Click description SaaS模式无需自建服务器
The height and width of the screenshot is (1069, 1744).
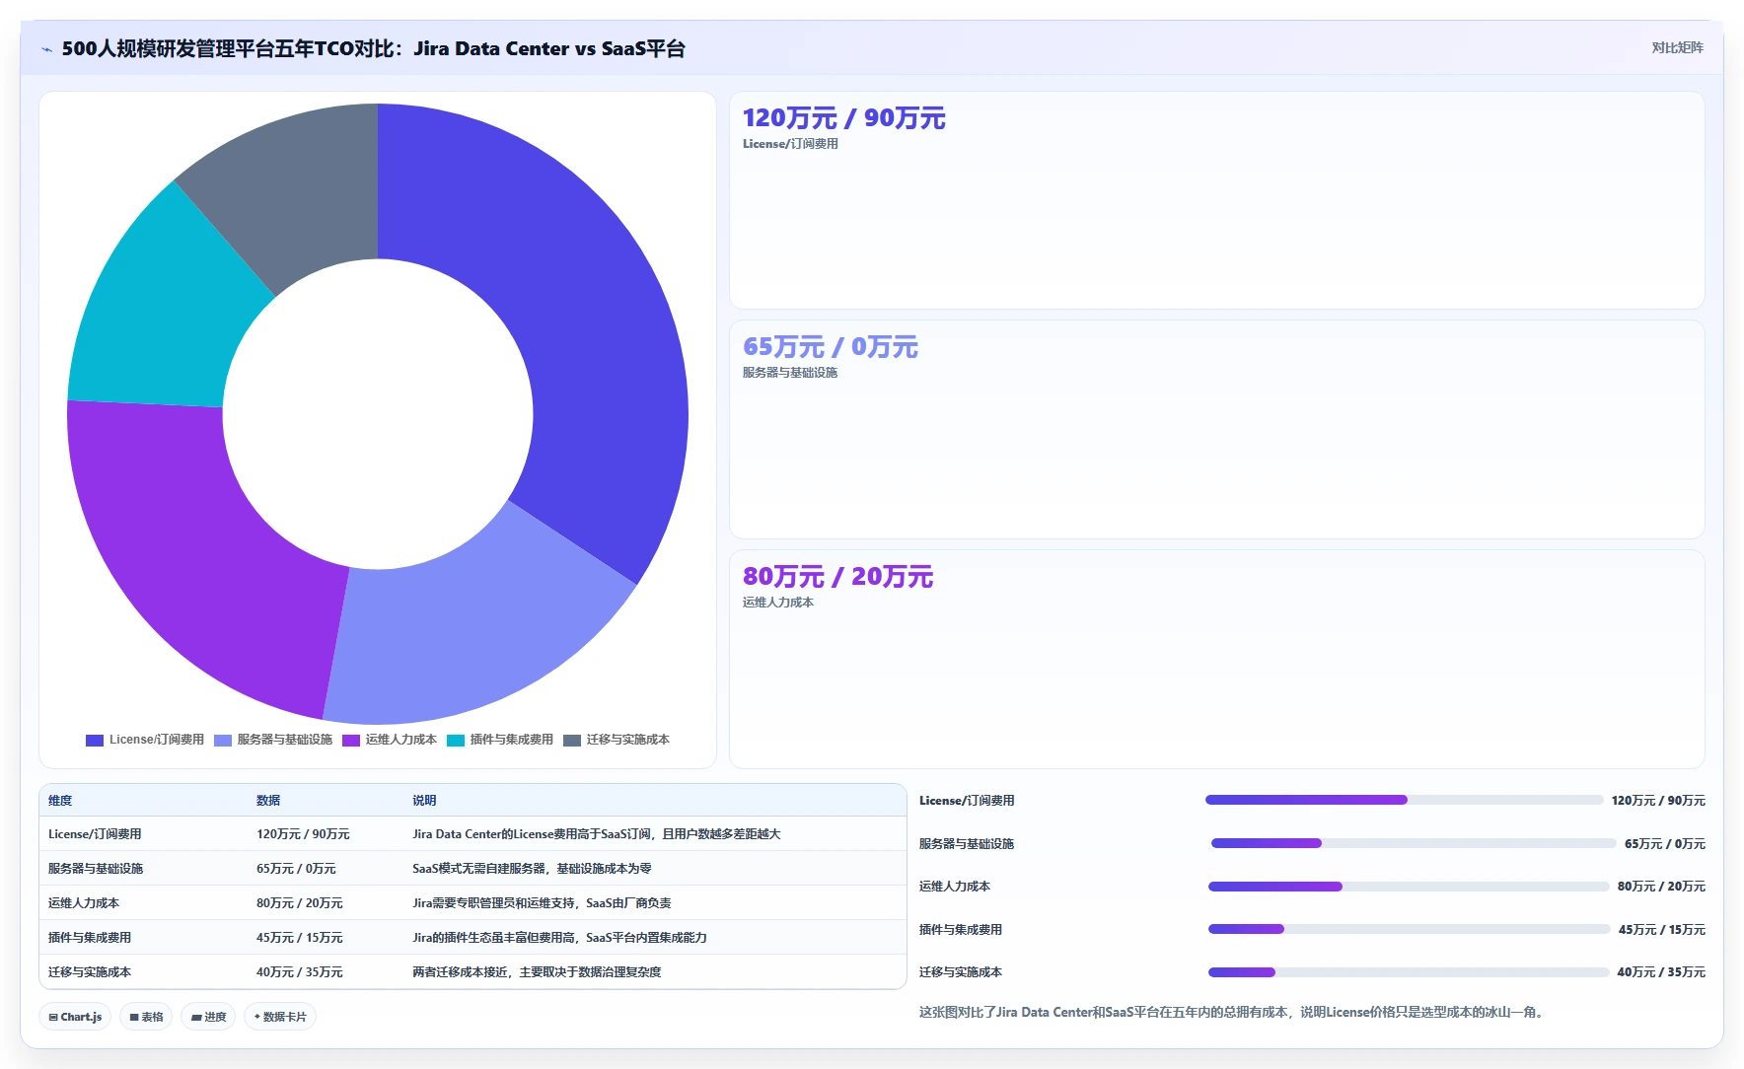pos(532,869)
